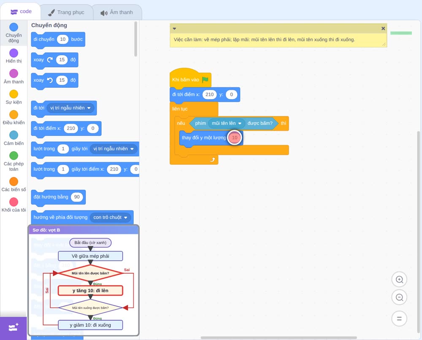Screen dimensions: 422x340
Task: Switch to the code tab
Action: pyautogui.click(x=21, y=11)
